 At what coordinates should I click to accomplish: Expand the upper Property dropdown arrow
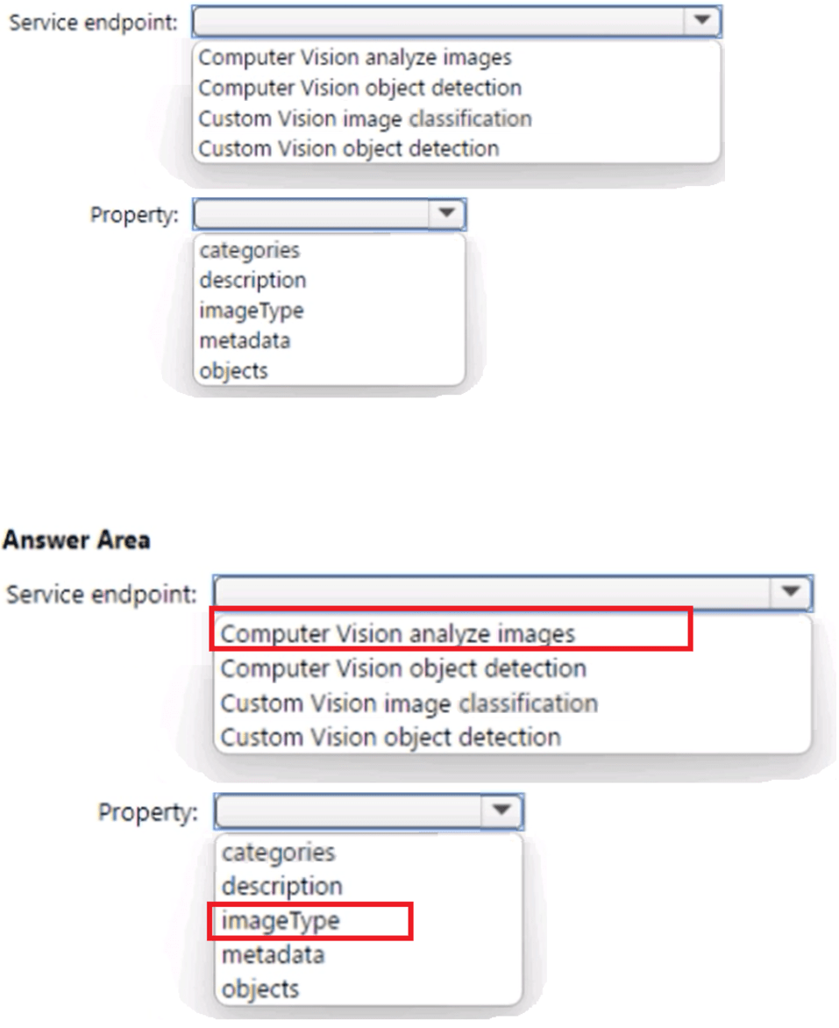tap(446, 214)
